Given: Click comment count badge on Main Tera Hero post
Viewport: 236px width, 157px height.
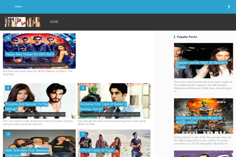Looking at the screenshot, I should [8, 134].
